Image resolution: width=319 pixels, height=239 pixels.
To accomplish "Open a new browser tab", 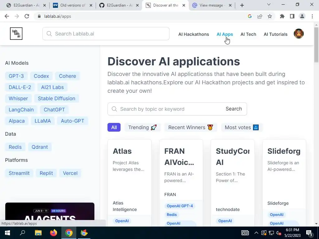I will (242, 5).
